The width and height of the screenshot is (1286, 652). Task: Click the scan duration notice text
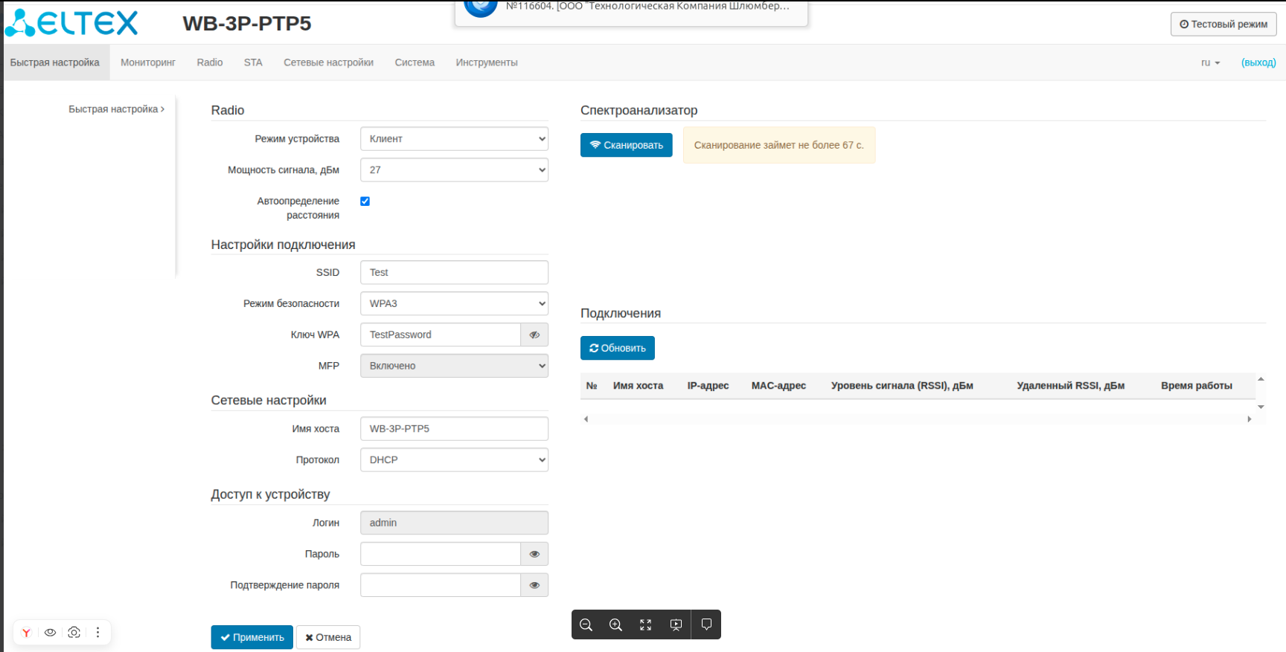pyautogui.click(x=779, y=145)
